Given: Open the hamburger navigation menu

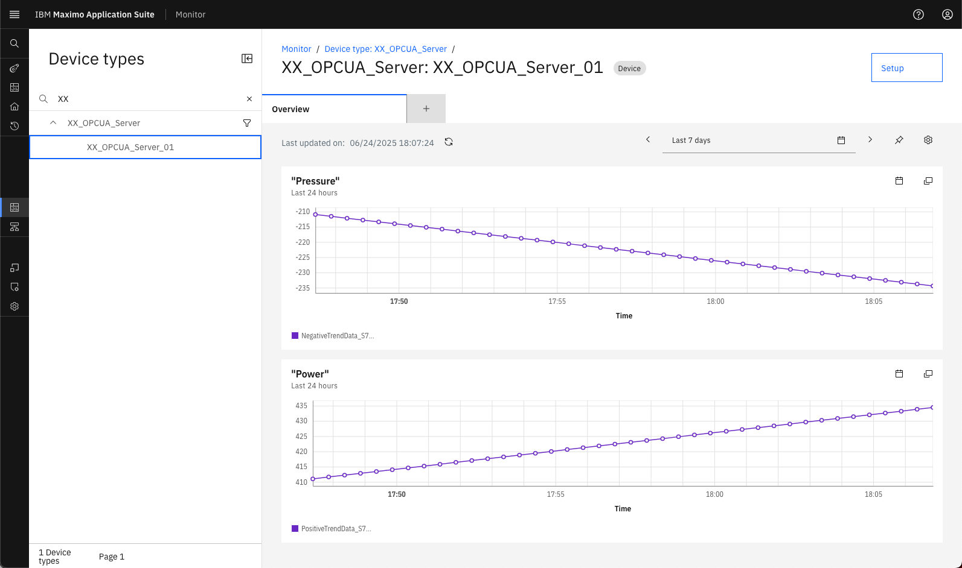Looking at the screenshot, I should tap(14, 14).
